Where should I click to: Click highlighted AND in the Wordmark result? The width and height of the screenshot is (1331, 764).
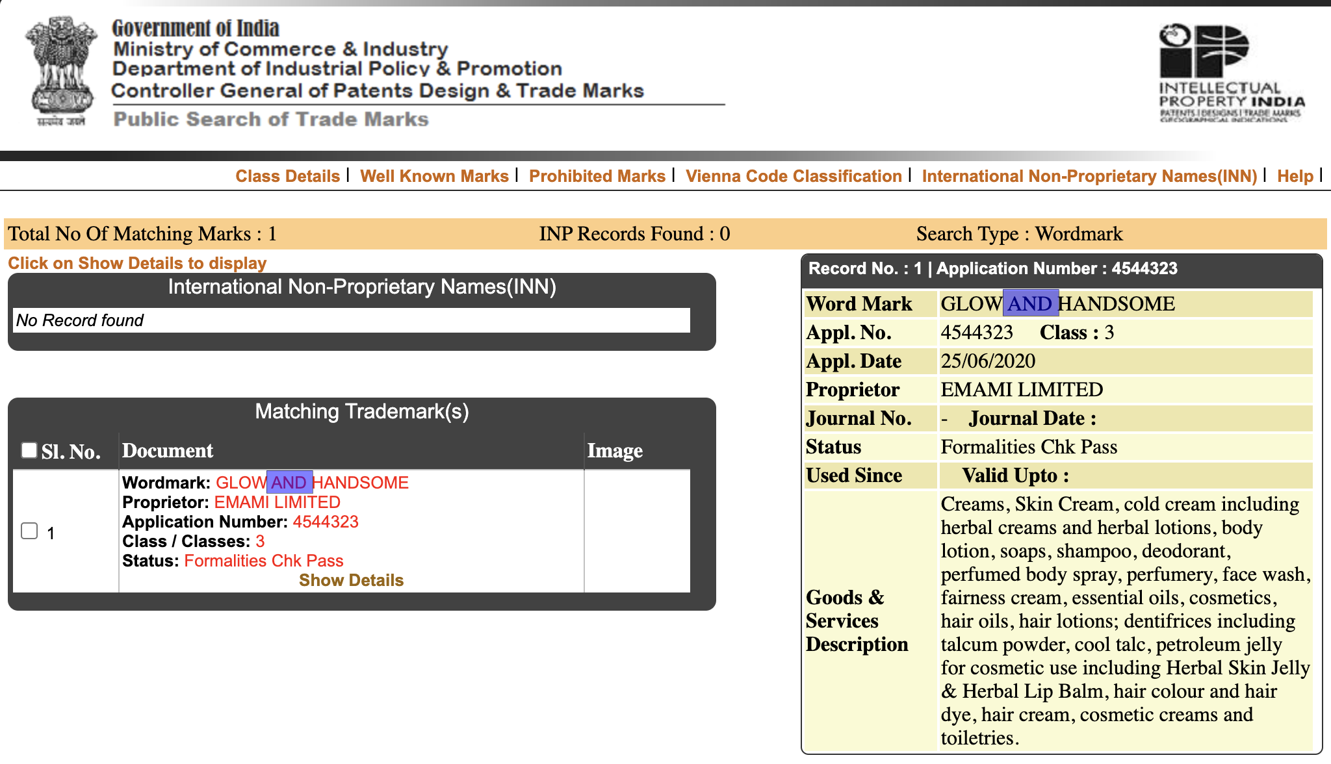tap(289, 483)
